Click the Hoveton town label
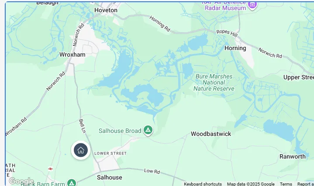 [x=106, y=10]
